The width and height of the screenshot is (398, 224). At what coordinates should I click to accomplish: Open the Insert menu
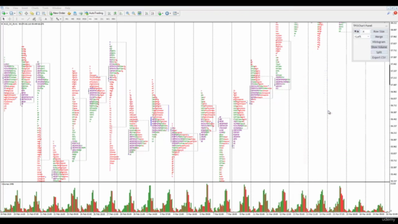pos(25,8)
